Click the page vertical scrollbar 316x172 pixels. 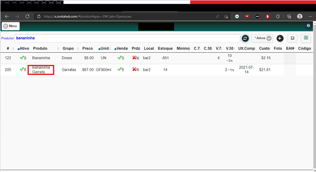click(x=315, y=97)
